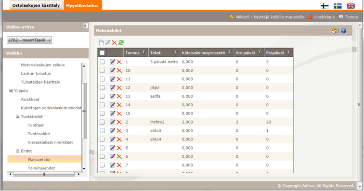Delete row with Tunnus 7
This screenshot has height=191, width=364.
(119, 165)
